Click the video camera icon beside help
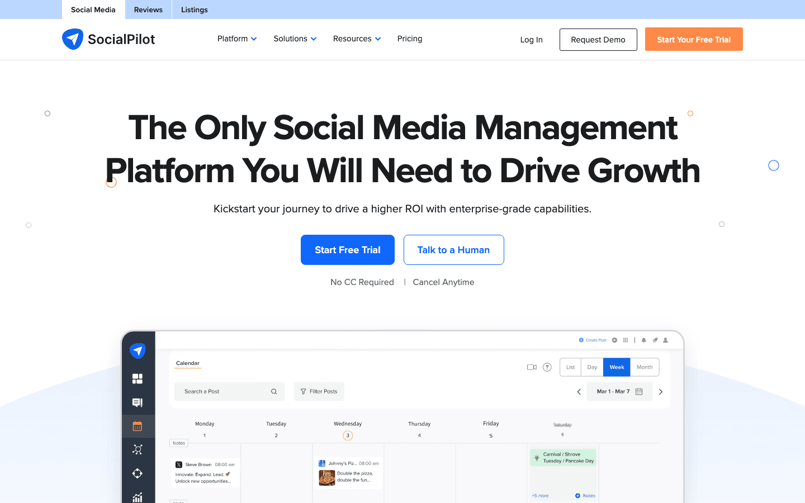Image resolution: width=805 pixels, height=503 pixels. coord(532,367)
